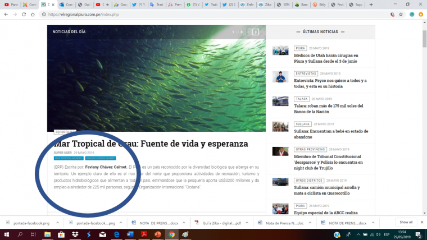
Task: Open 'Mar Tropical de Grau' article headline
Action: (x=151, y=144)
